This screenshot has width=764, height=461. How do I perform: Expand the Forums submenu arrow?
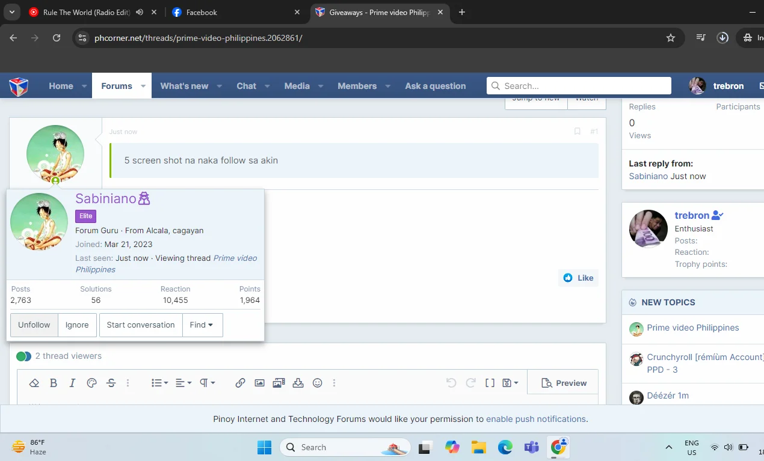[143, 86]
